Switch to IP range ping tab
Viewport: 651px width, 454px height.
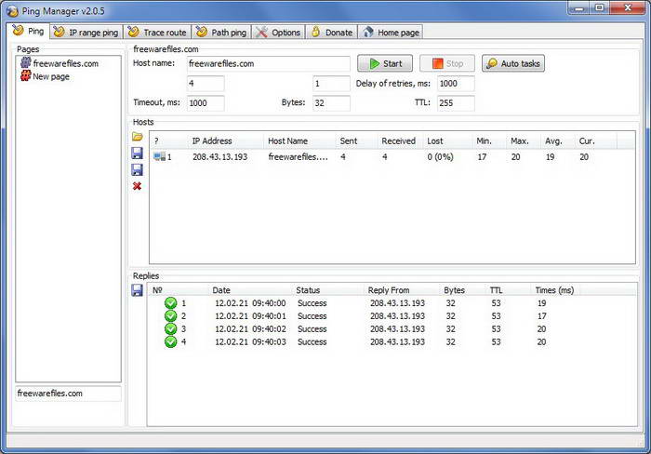pyautogui.click(x=86, y=32)
